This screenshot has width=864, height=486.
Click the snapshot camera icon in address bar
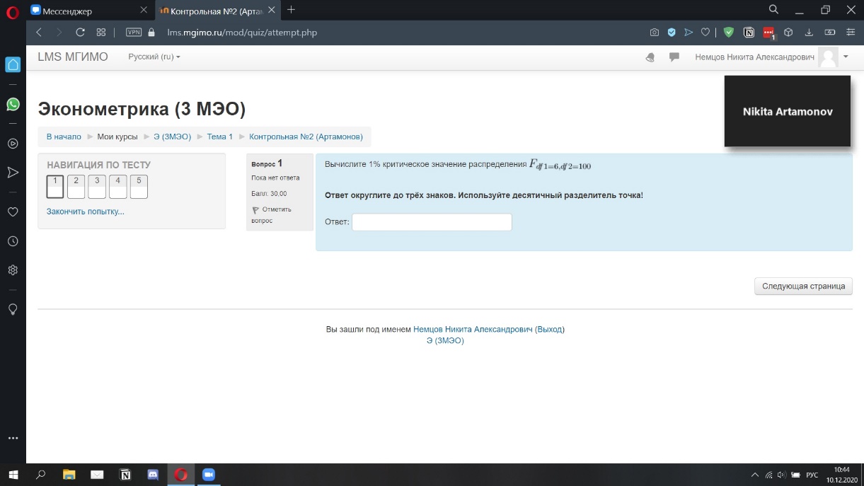pos(655,32)
